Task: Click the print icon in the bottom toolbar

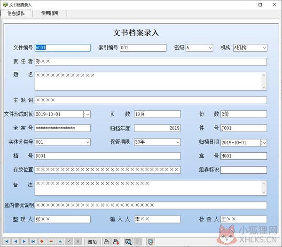Action: [x=107, y=242]
